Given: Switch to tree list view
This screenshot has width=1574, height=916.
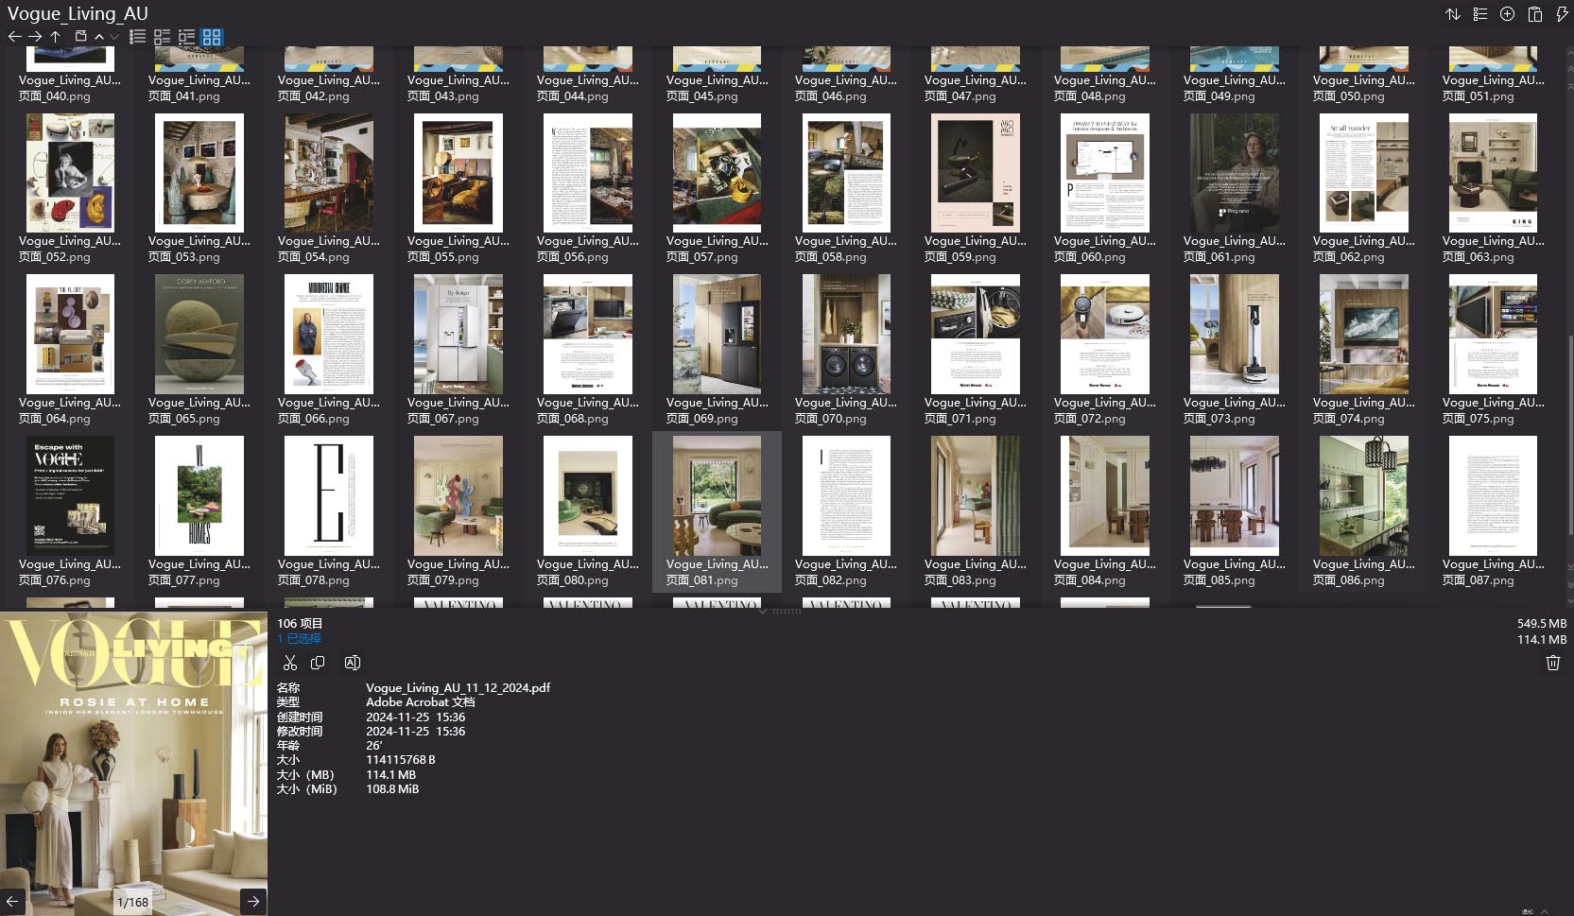Looking at the screenshot, I should (x=187, y=37).
